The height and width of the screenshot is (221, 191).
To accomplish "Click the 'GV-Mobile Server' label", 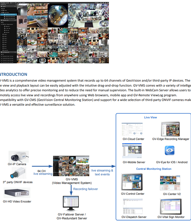I will coord(134,162).
